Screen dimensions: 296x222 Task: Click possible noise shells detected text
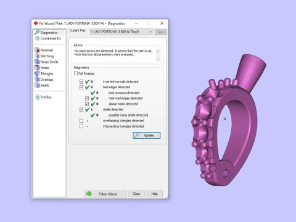point(128,115)
